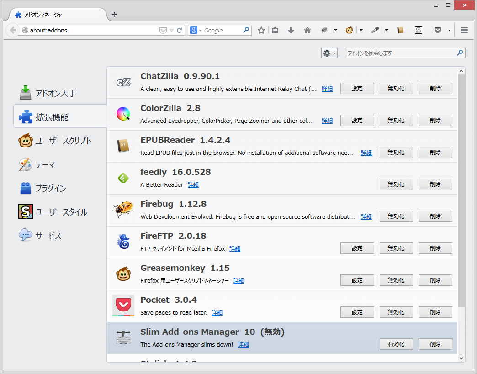Remove feedly with 削除 button
The height and width of the screenshot is (374, 477).
point(435,184)
